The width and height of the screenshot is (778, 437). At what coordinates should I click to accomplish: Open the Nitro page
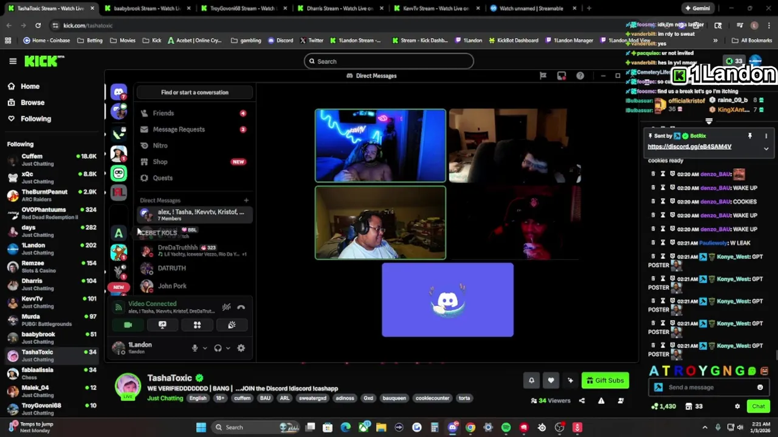click(x=194, y=146)
